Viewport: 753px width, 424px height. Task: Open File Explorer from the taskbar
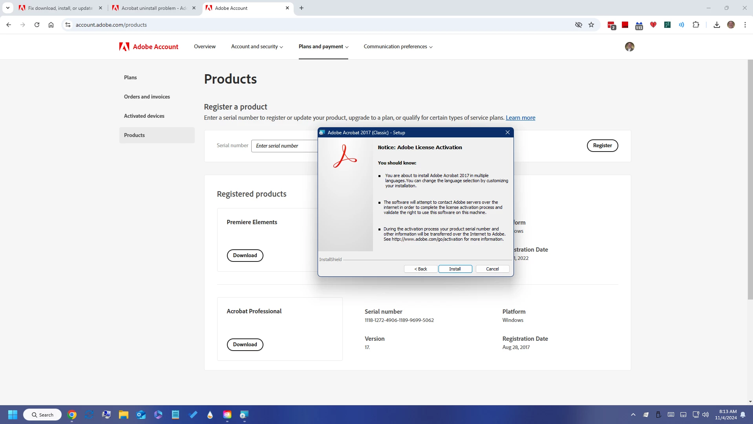coord(124,415)
